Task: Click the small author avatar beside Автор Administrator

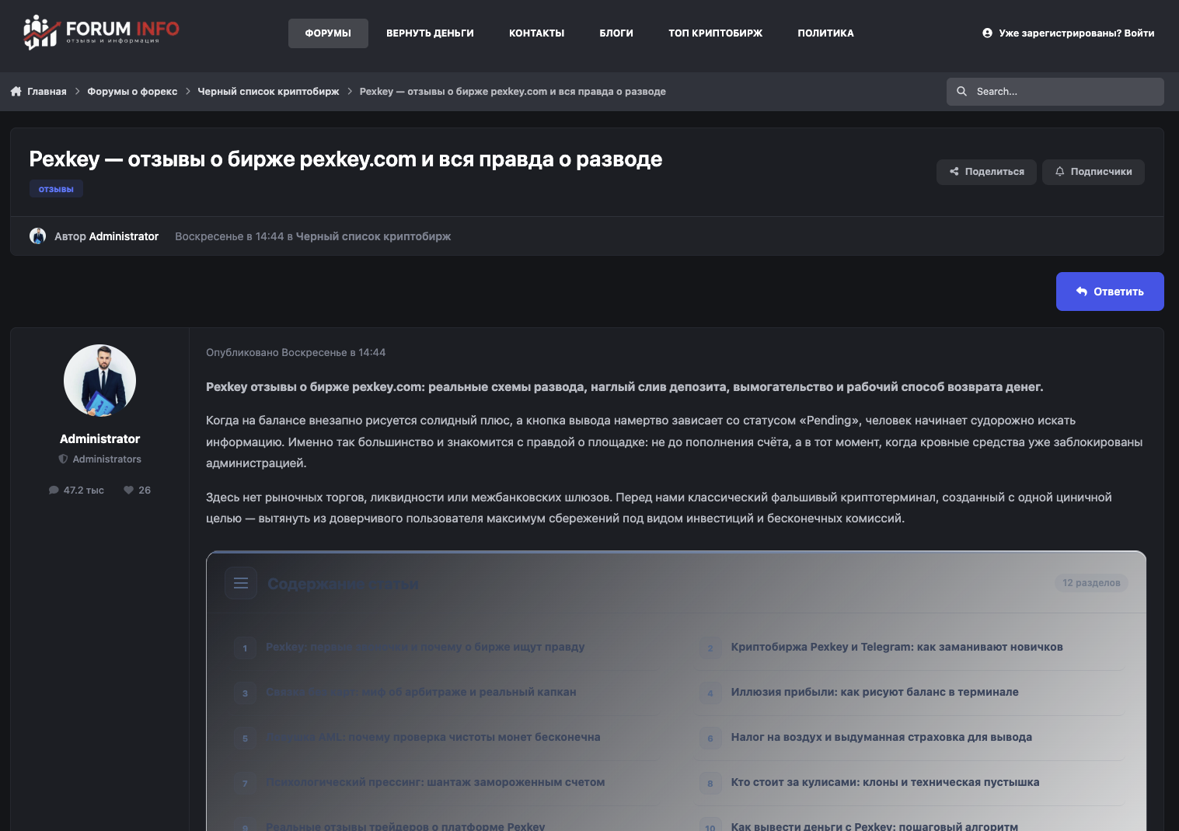Action: tap(37, 236)
